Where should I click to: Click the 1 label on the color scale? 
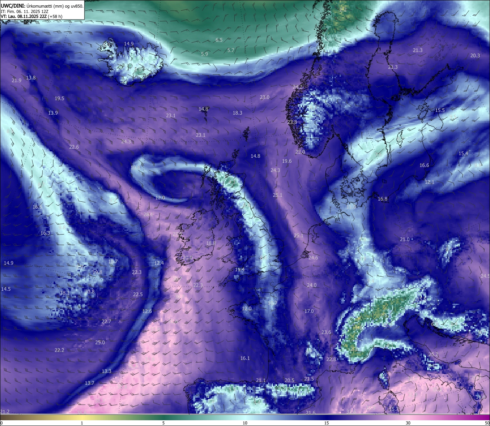[82, 423]
